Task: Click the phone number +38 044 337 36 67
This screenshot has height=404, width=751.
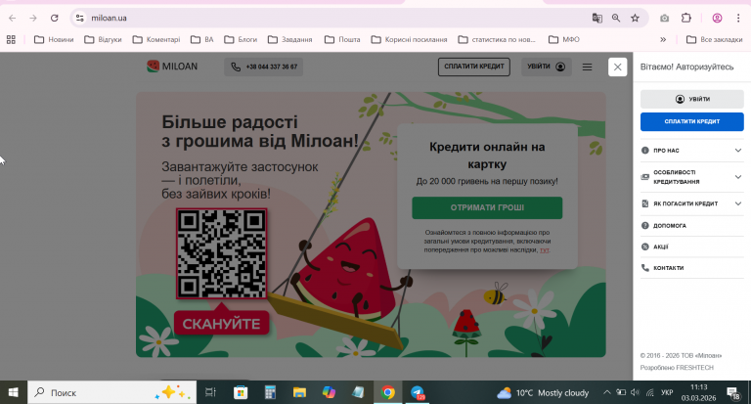Action: click(x=263, y=67)
